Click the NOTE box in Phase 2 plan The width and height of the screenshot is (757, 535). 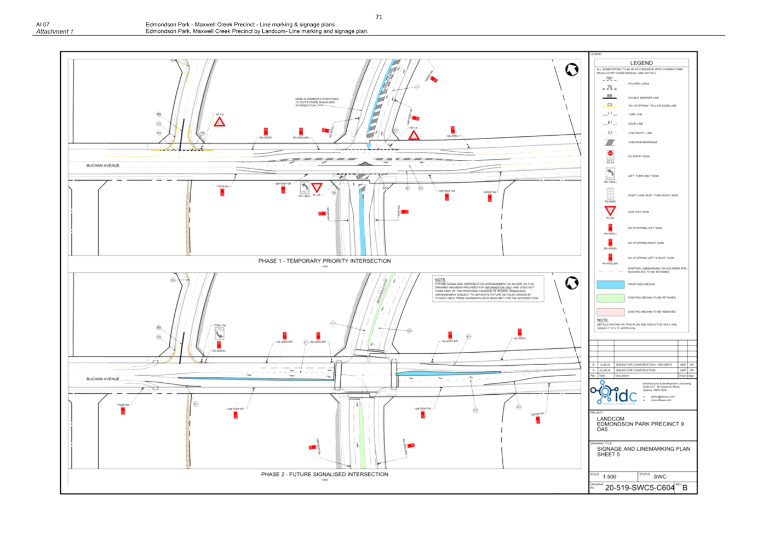pyautogui.click(x=488, y=289)
